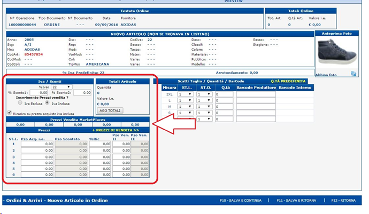This screenshot has height=214, width=369.
Task: Click F12 - RITORNA
Action: click(343, 200)
